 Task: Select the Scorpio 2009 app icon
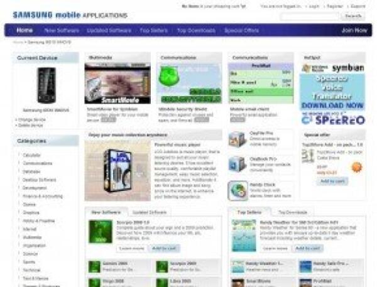pos(101,230)
